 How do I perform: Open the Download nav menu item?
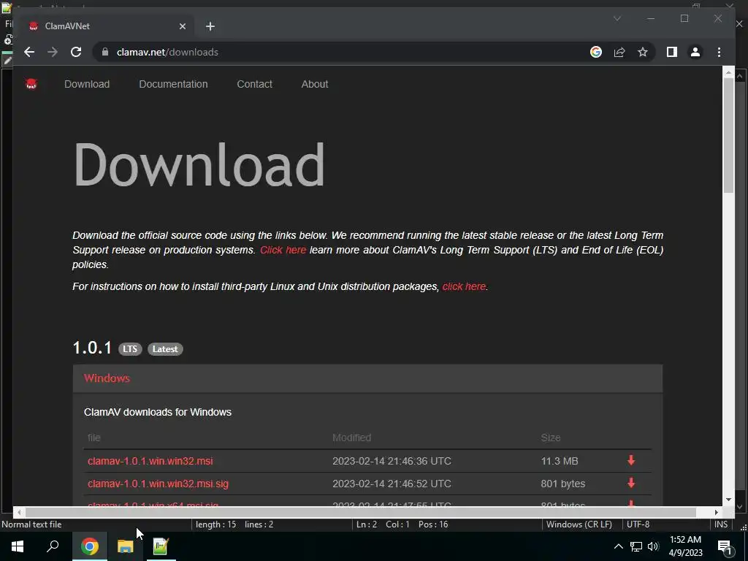click(x=87, y=84)
